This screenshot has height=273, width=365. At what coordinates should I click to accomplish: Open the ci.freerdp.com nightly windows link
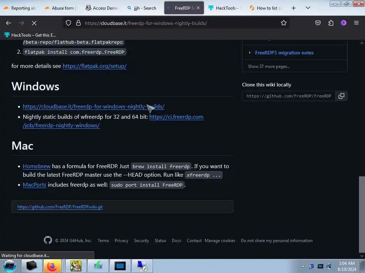pyautogui.click(x=176, y=117)
